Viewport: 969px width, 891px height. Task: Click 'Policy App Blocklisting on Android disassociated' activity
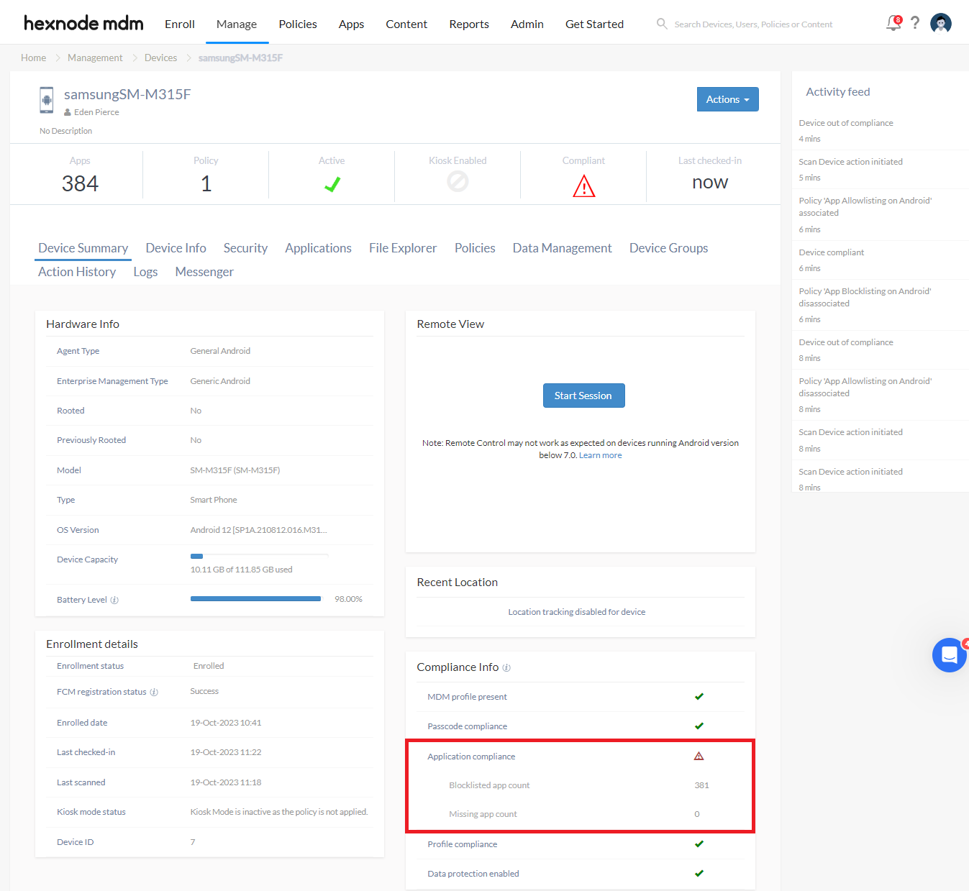[865, 297]
